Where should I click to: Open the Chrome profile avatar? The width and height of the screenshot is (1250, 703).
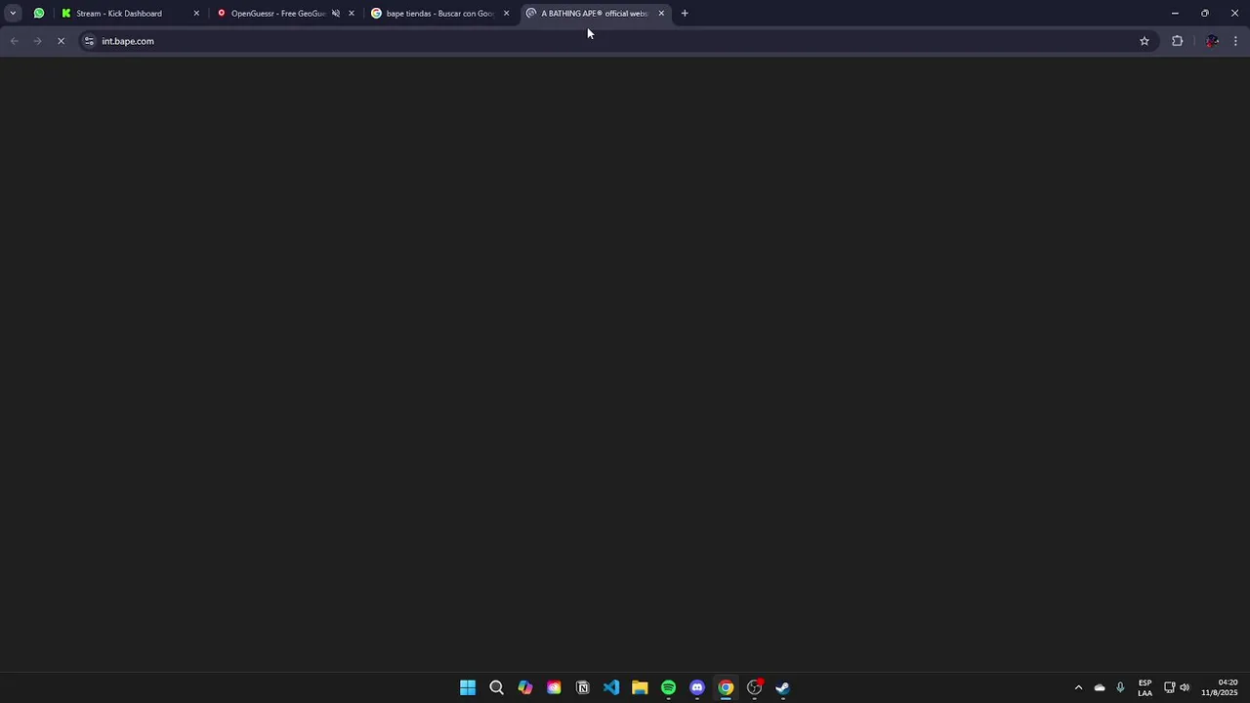tap(1212, 41)
